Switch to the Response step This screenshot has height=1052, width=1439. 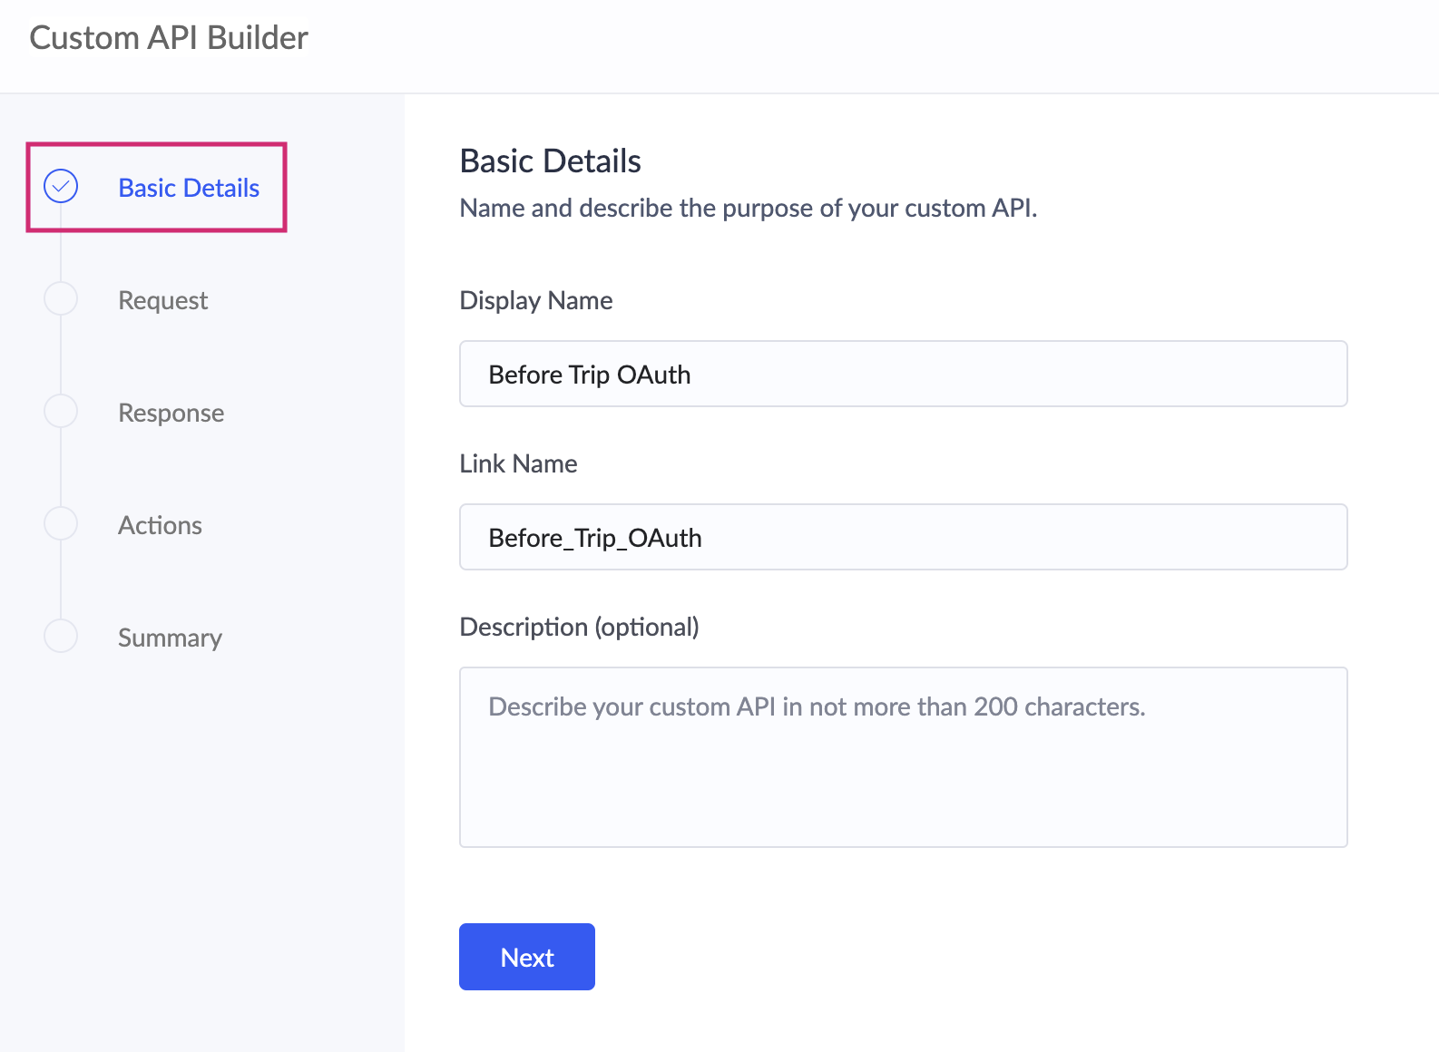171,413
